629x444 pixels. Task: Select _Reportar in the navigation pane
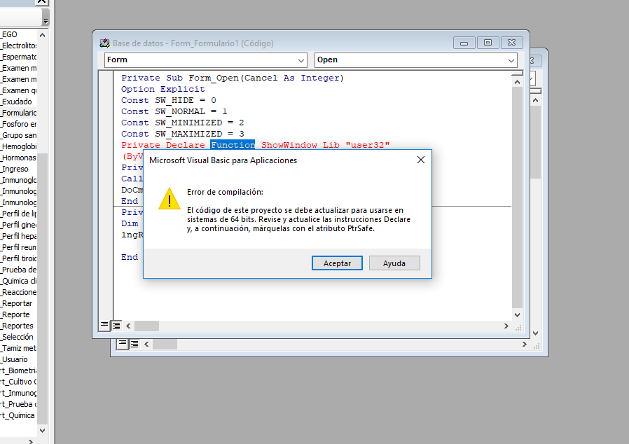pyautogui.click(x=16, y=304)
